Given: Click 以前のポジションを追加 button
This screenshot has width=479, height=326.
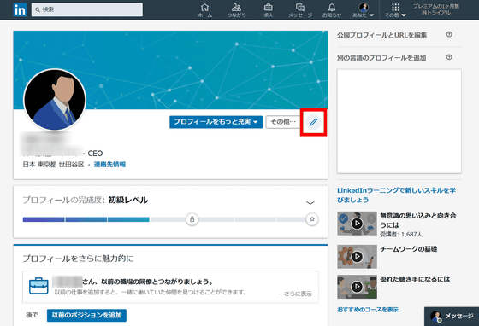Looking at the screenshot, I should tap(86, 316).
